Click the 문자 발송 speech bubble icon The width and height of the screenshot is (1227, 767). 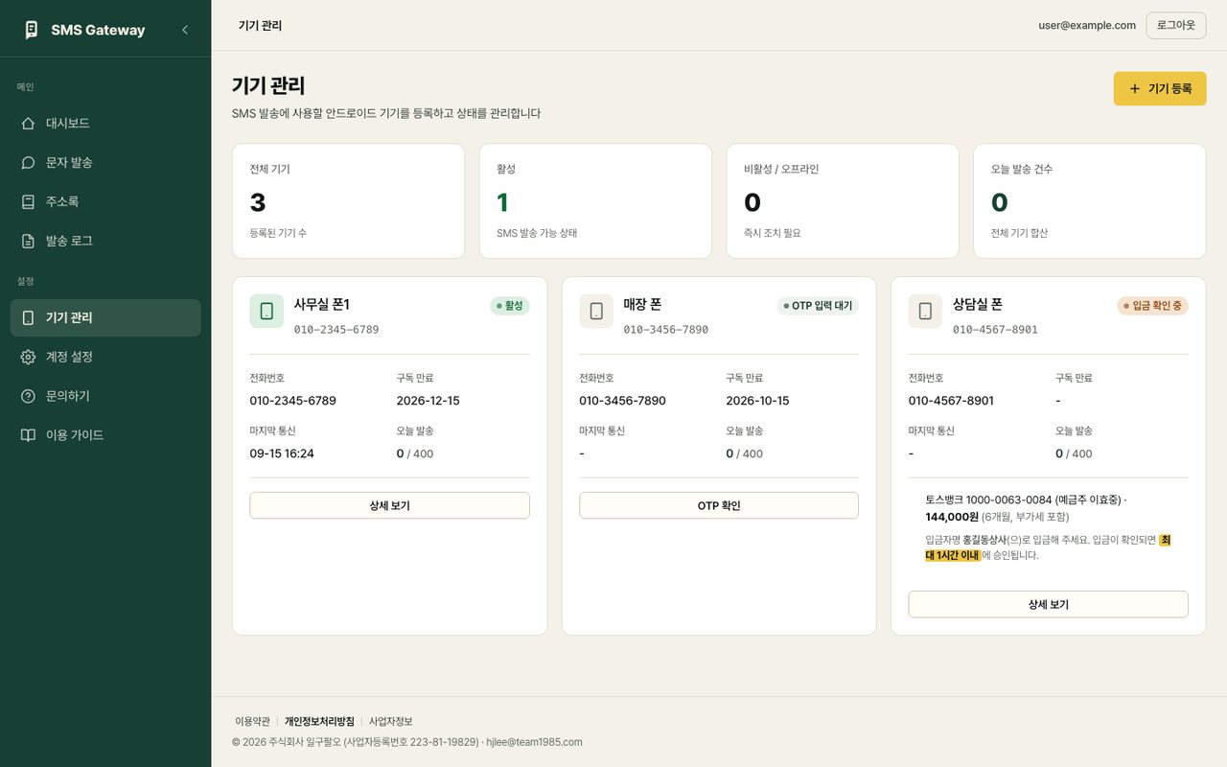[x=28, y=163]
